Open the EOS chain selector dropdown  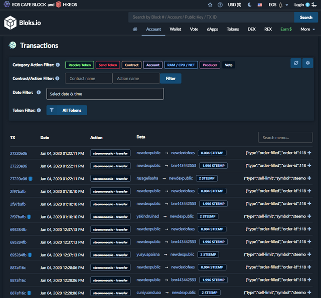pyautogui.click(x=278, y=5)
